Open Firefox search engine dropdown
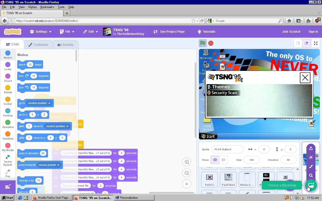The image size is (322, 201). click(211, 21)
